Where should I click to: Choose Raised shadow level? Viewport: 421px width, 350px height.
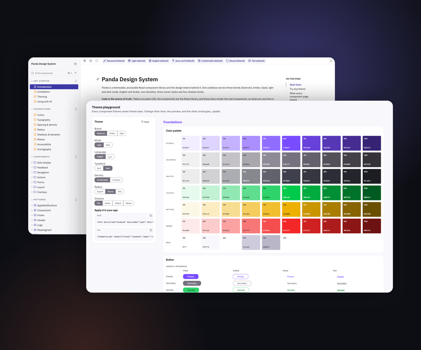(x=129, y=203)
